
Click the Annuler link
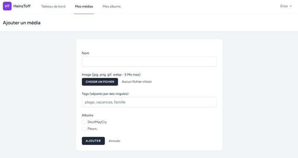click(115, 141)
